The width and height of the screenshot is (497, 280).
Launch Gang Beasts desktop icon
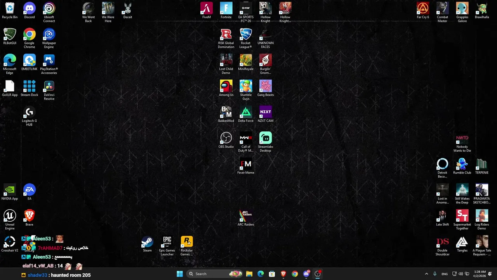click(x=266, y=89)
